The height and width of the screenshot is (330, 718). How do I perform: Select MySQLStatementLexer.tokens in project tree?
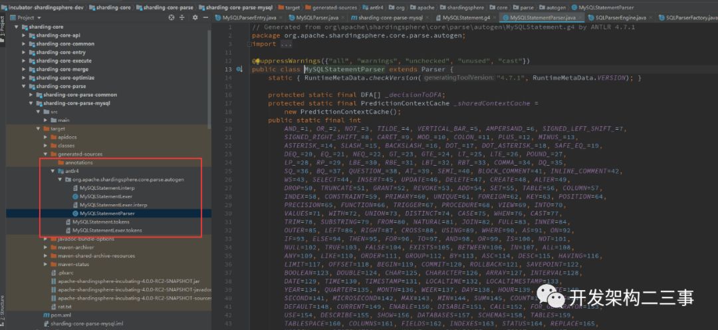(x=107, y=231)
